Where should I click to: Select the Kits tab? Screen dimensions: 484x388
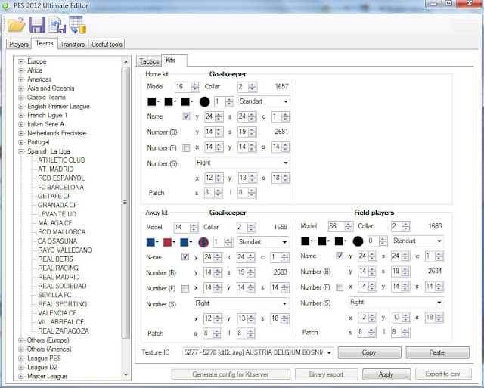174,61
